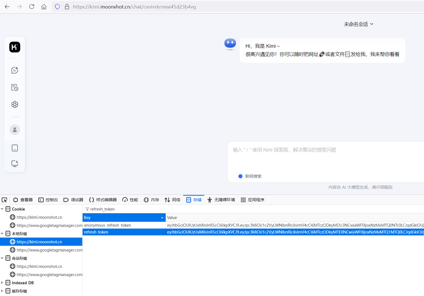This screenshot has height=296, width=424.
Task: Open chat history icon in sidebar
Action: 15,87
